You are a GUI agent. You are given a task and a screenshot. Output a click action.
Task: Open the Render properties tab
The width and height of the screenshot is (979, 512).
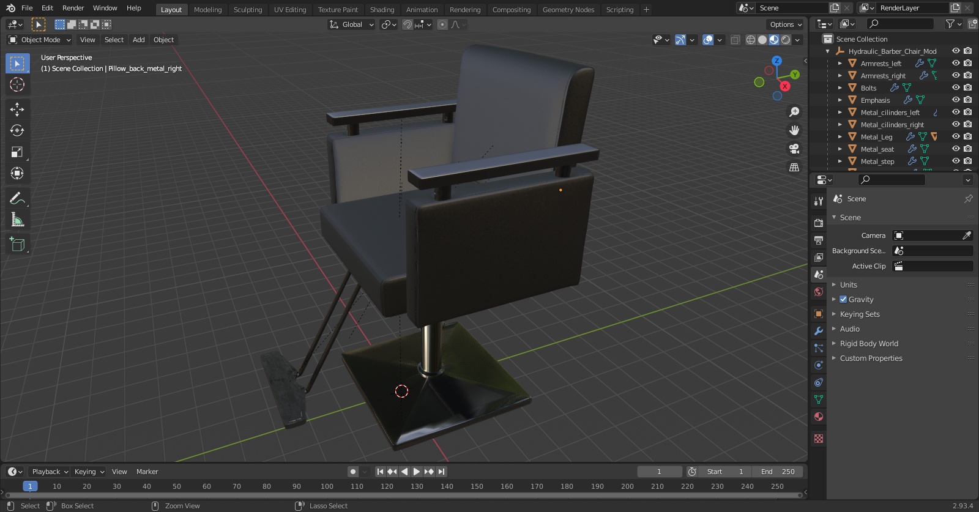[x=819, y=223]
